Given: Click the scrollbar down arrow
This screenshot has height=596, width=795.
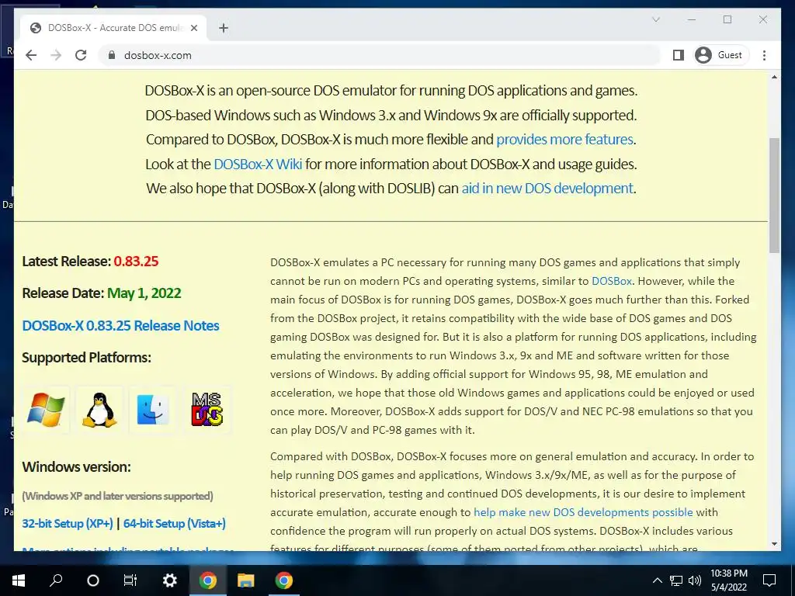Looking at the screenshot, I should [x=774, y=544].
